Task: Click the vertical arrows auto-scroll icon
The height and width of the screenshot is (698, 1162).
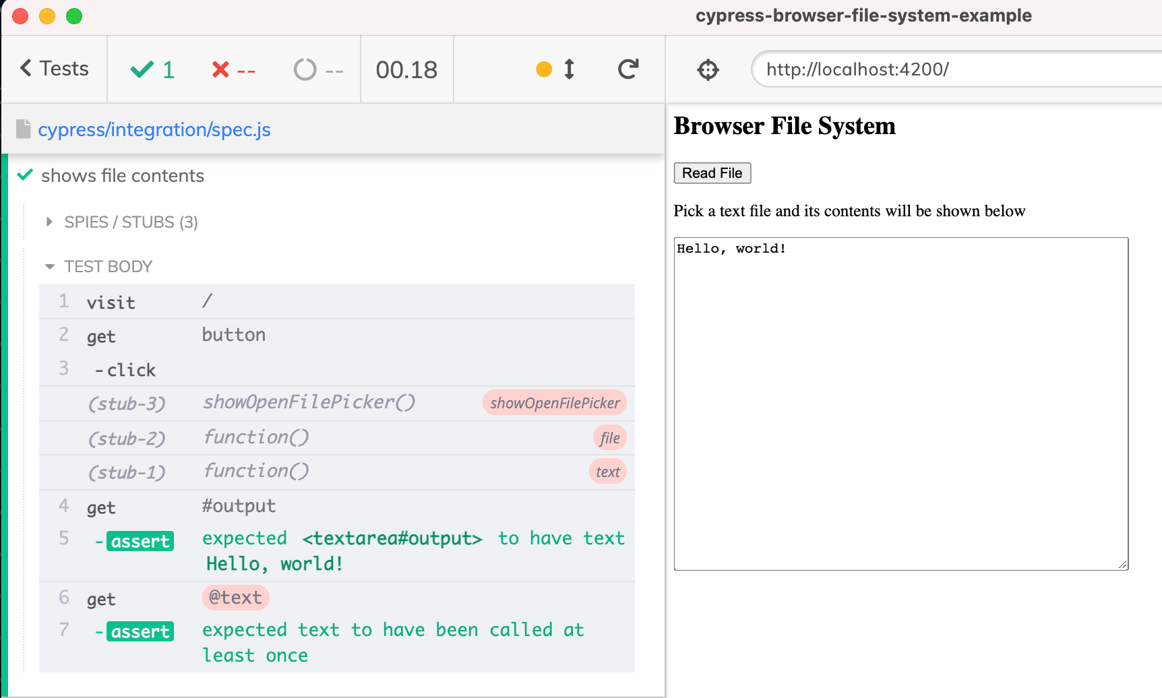Action: (568, 69)
